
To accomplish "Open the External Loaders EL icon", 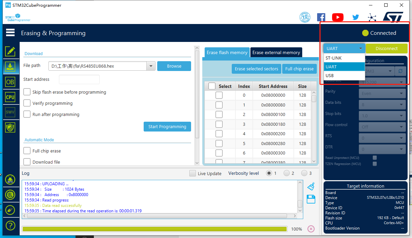I will [10, 195].
